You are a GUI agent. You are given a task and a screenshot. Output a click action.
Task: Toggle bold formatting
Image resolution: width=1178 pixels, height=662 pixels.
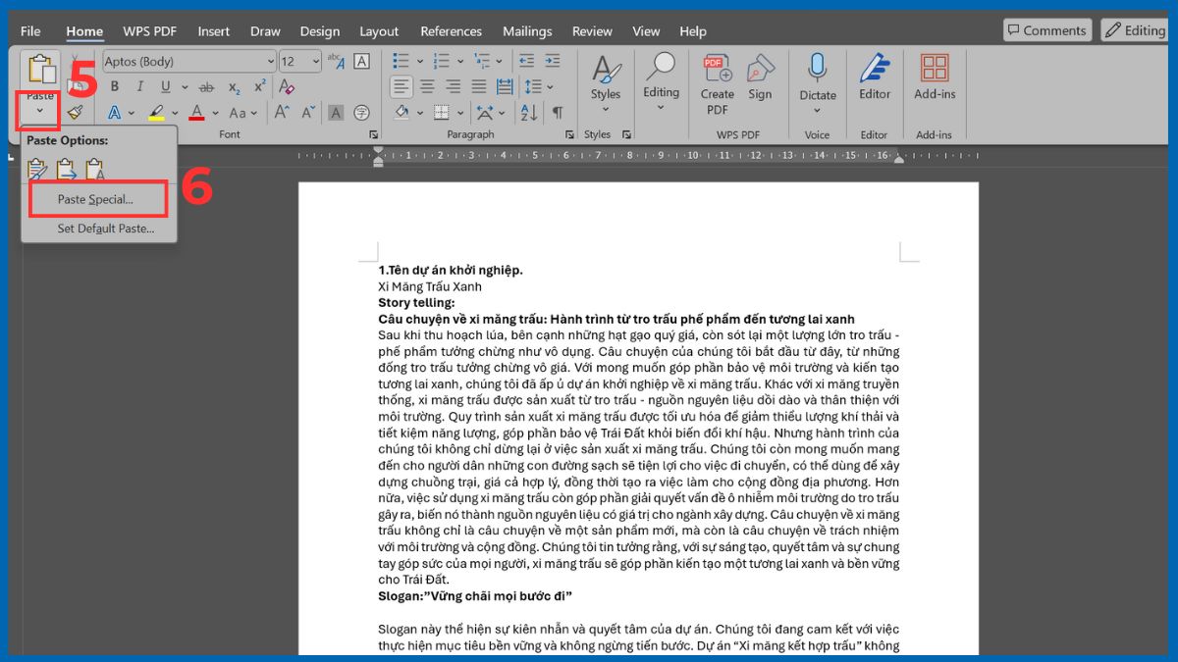pos(115,86)
